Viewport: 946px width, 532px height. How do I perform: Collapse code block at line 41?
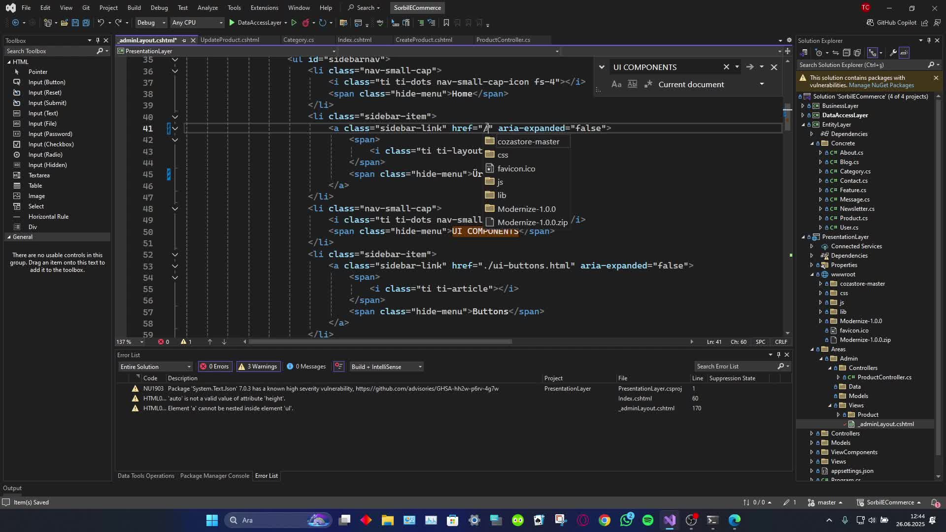coord(175,129)
